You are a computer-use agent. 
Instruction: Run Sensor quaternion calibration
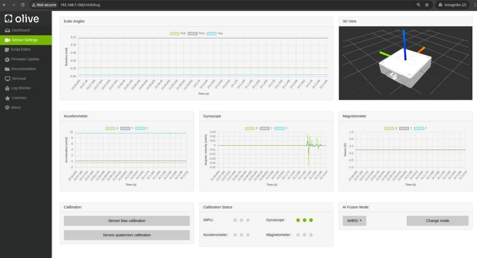pyautogui.click(x=127, y=235)
